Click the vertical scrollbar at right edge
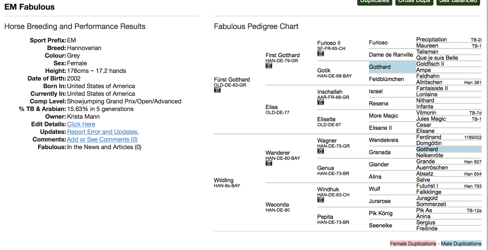This screenshot has width=488, height=250. point(486,127)
